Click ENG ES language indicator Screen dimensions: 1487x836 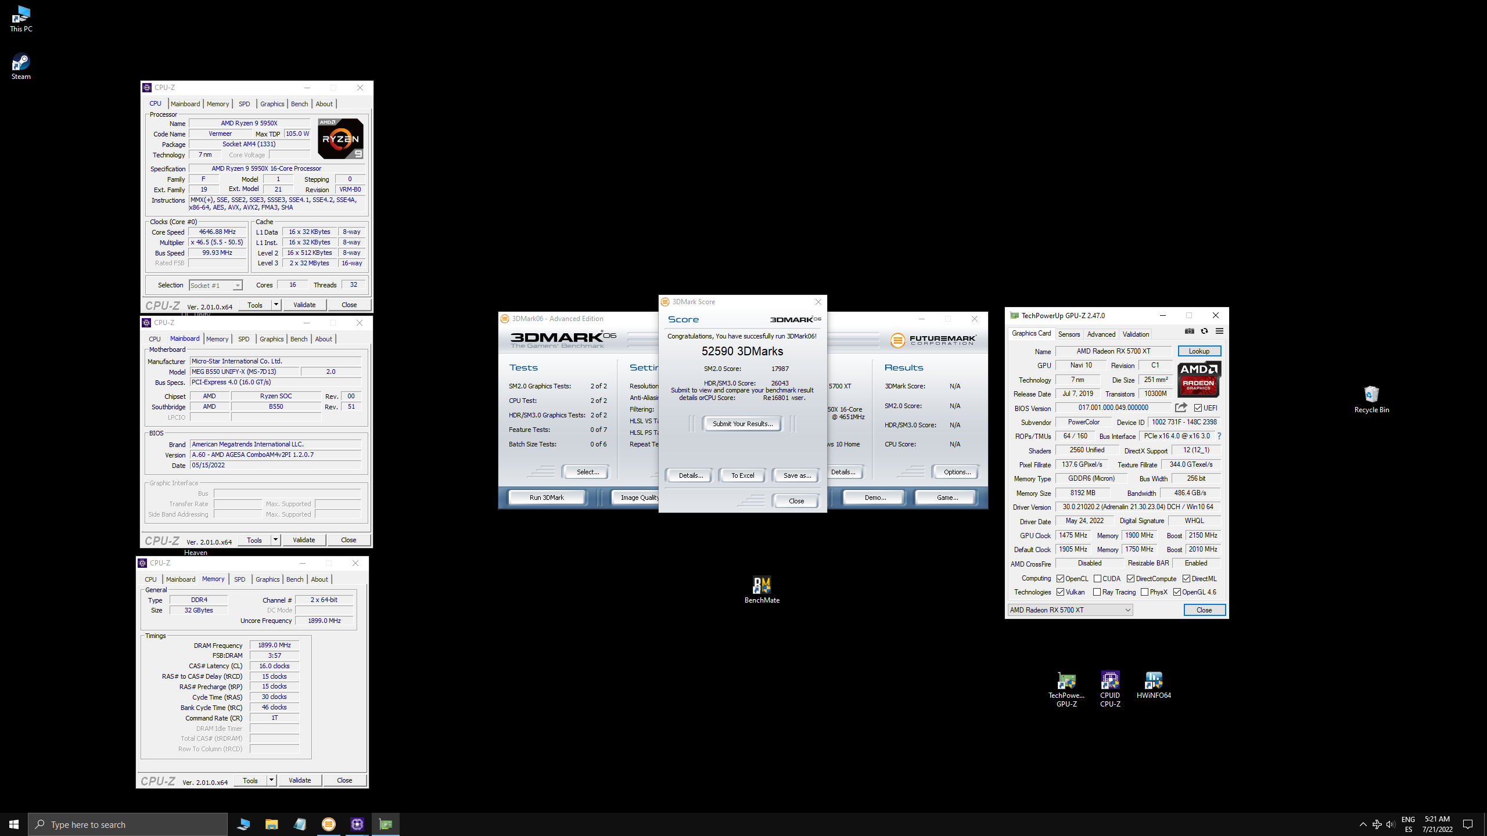pyautogui.click(x=1408, y=824)
